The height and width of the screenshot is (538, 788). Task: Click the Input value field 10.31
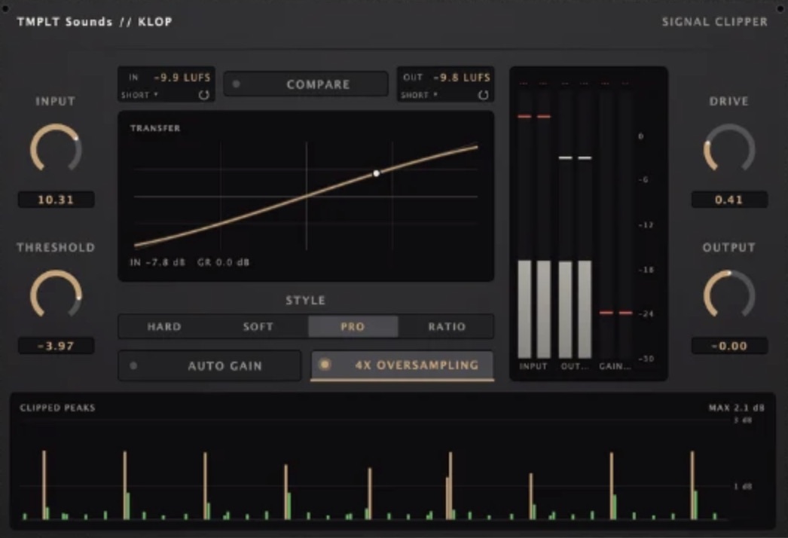[x=56, y=200]
